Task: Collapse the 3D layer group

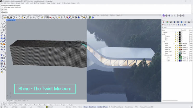Action: (x=163, y=42)
